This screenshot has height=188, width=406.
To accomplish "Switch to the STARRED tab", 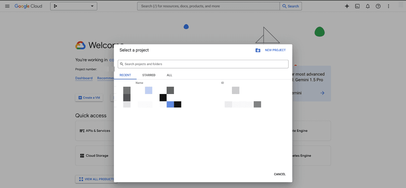I will click(x=149, y=75).
